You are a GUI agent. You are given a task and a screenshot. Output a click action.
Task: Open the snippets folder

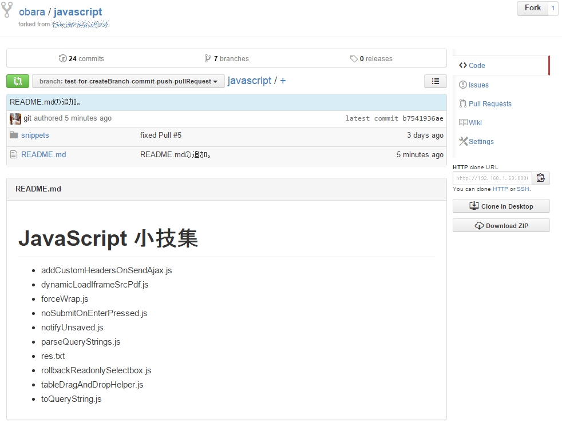(35, 135)
